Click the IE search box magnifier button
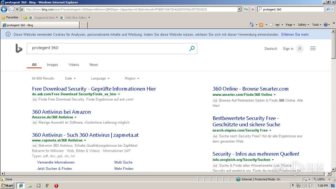336x189 pixels. tap(328, 9)
